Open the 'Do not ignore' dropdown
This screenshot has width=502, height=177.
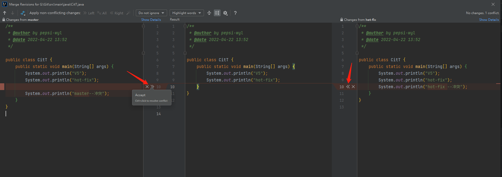pos(151,13)
